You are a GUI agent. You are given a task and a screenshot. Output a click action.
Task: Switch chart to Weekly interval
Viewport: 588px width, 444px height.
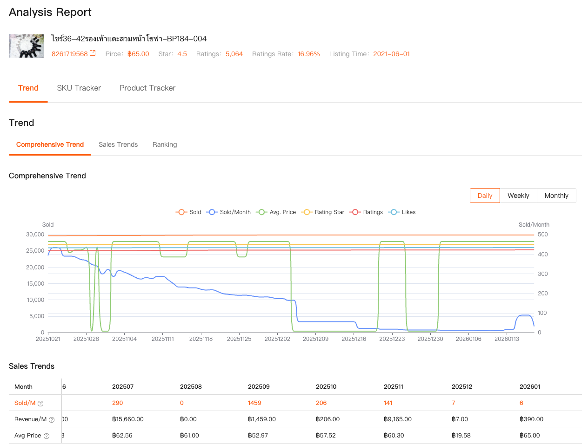pos(518,196)
